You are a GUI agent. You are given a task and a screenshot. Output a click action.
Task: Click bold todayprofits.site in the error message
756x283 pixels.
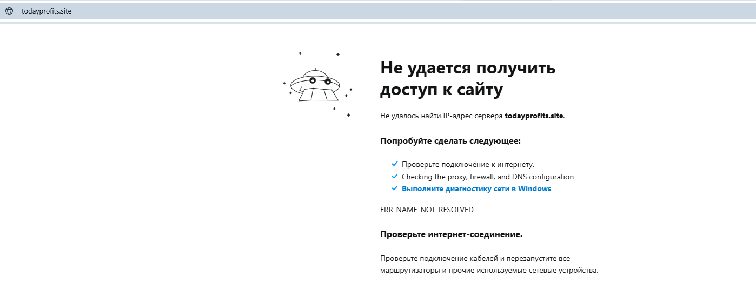534,116
